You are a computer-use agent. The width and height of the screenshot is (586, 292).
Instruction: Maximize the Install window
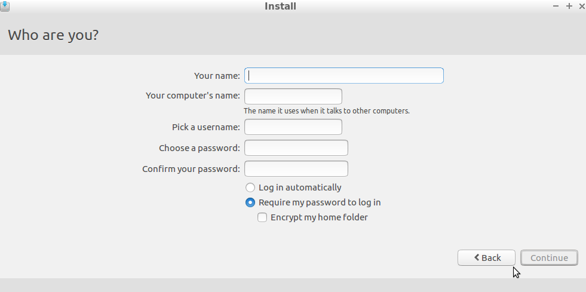(569, 6)
